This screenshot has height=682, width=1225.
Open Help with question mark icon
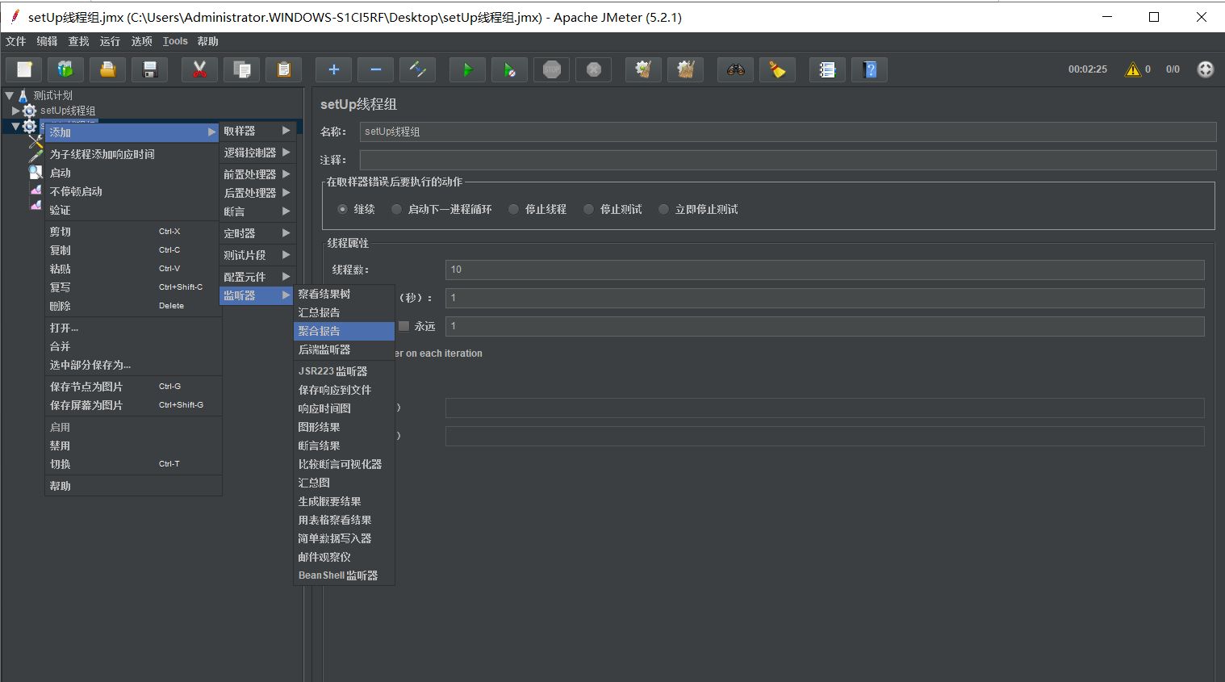[869, 69]
